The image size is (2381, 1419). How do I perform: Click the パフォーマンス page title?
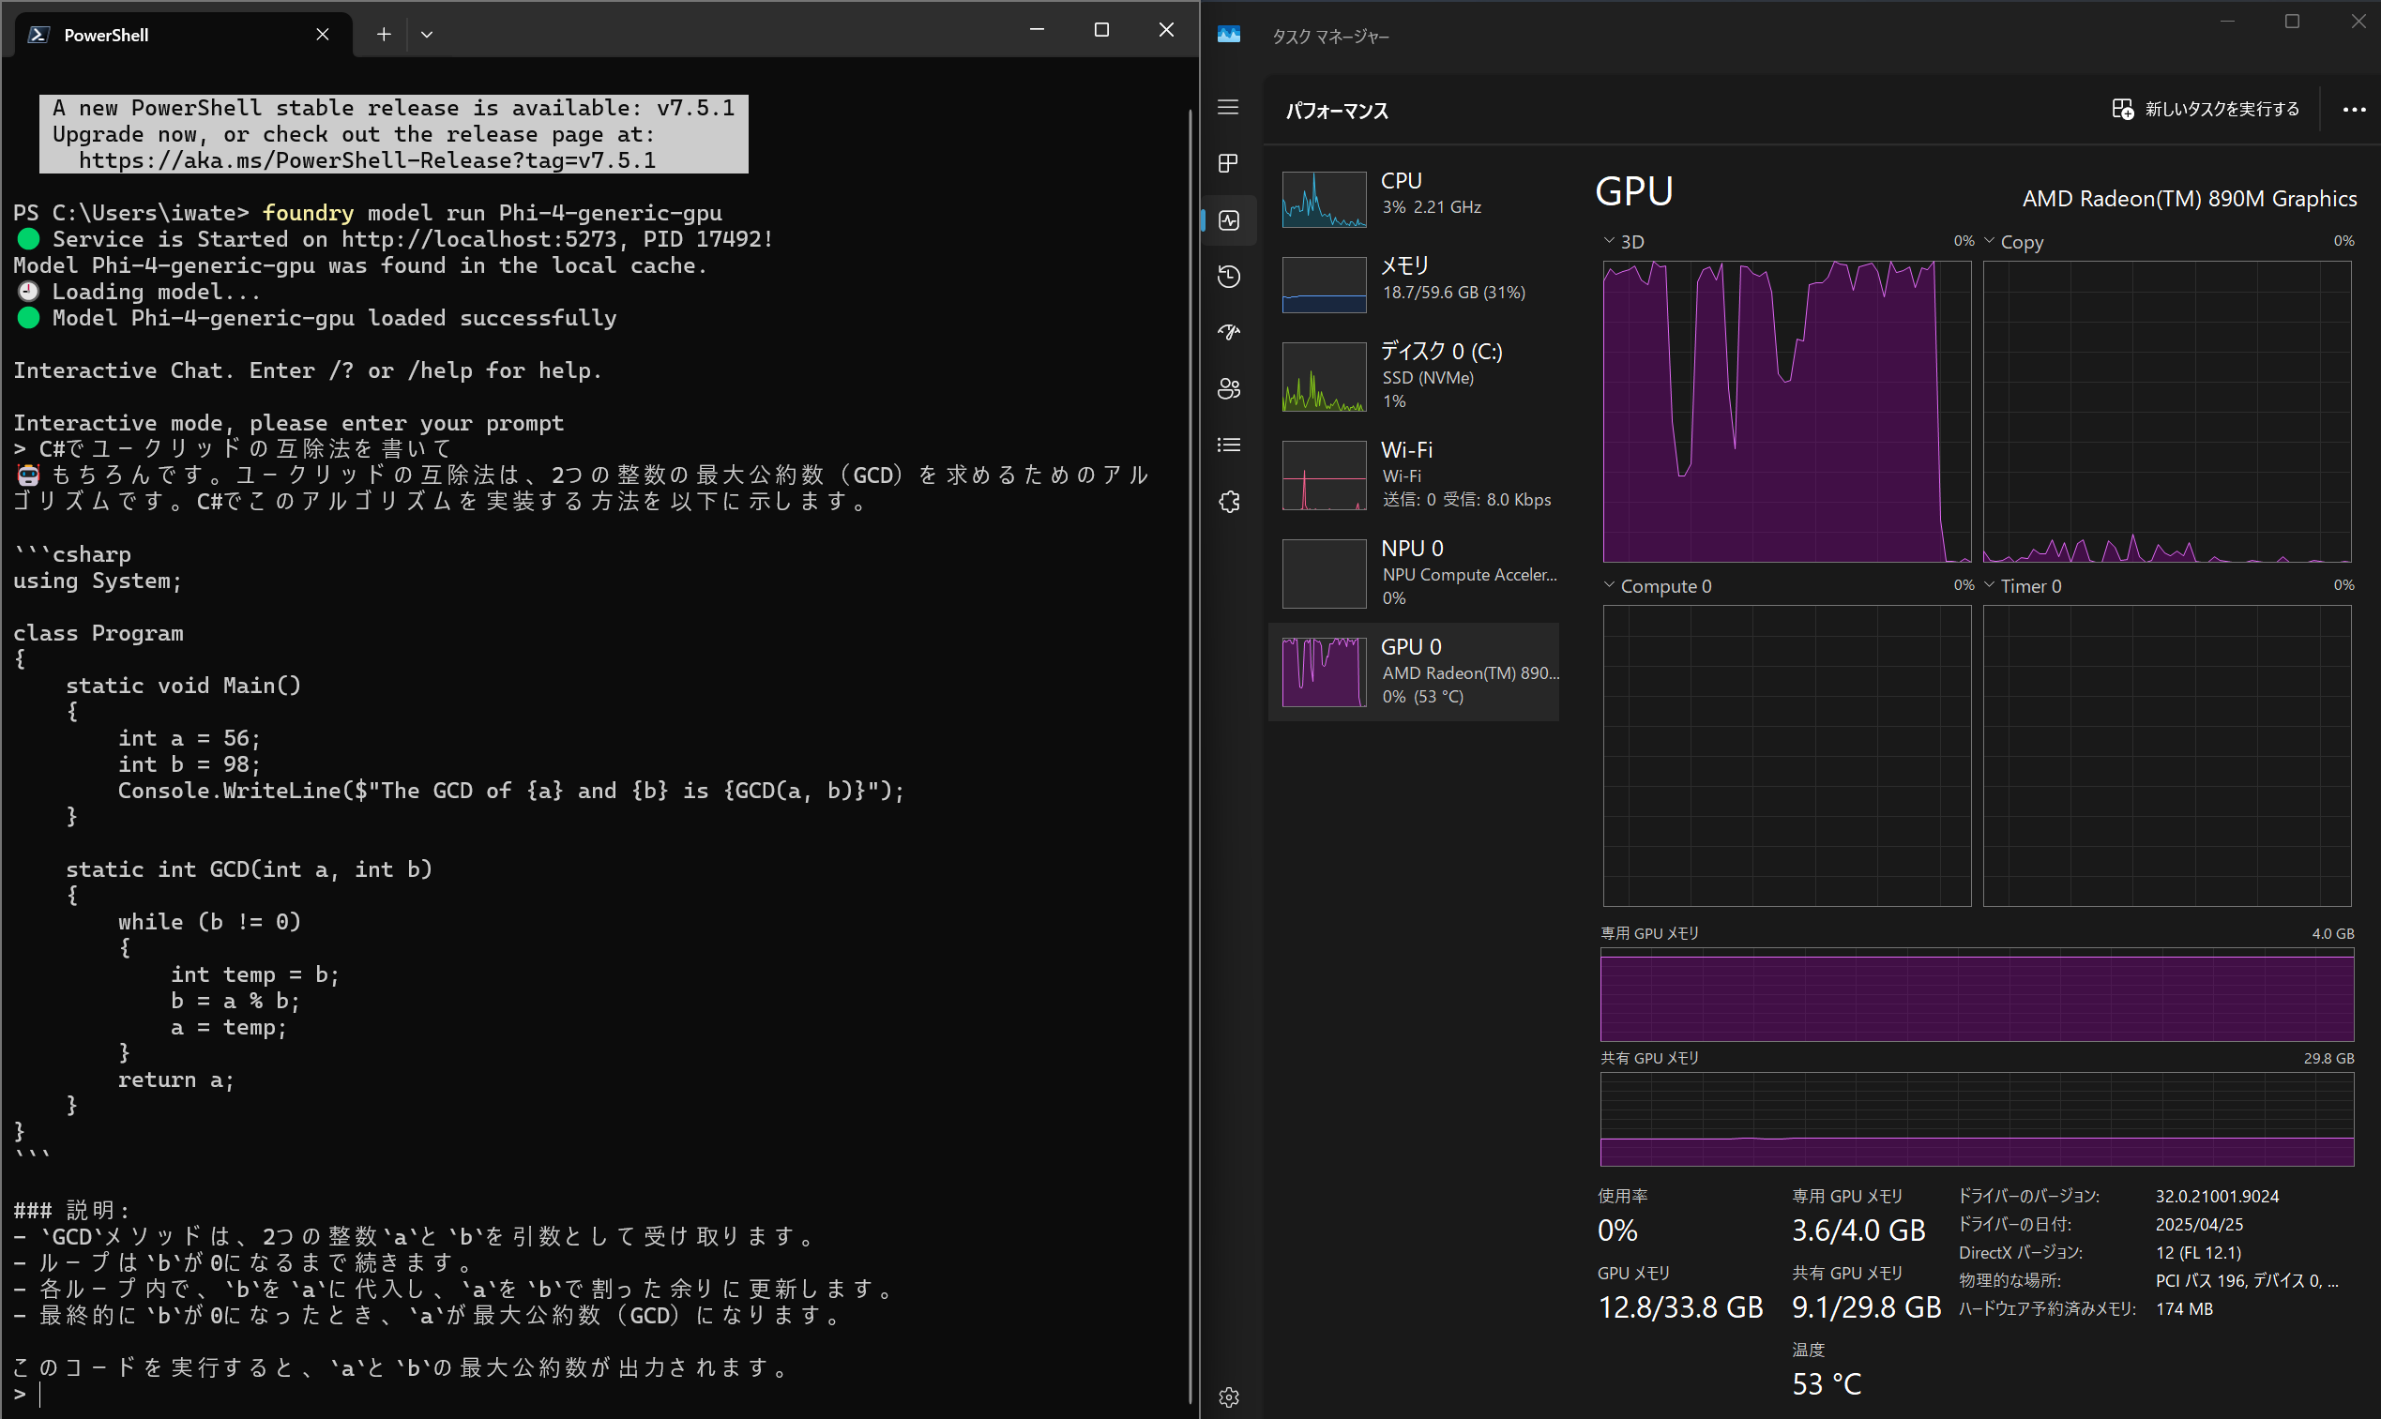coord(1336,111)
